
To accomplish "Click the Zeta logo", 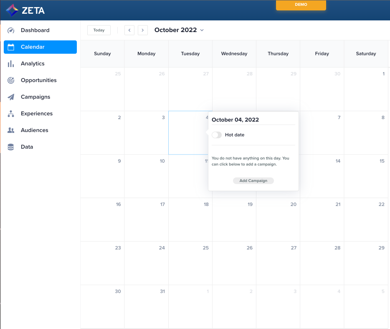I will pos(25,10).
